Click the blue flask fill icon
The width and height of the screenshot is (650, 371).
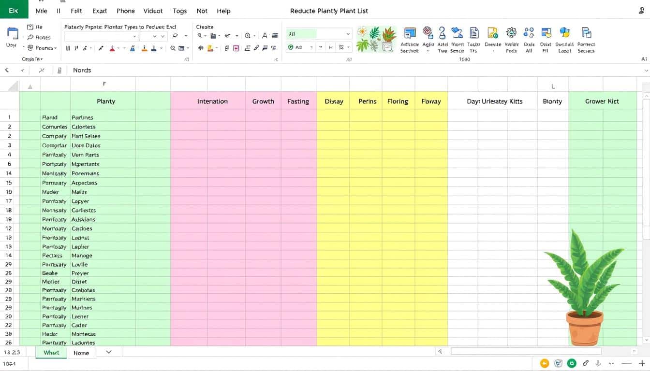tap(132, 48)
